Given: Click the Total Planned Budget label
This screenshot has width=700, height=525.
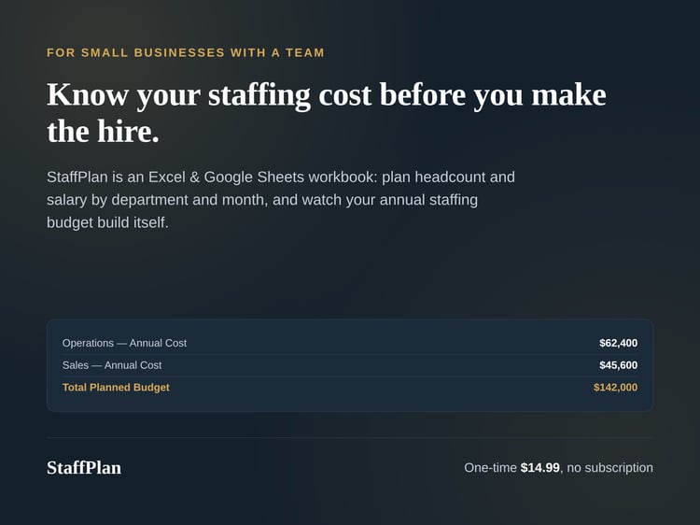Looking at the screenshot, I should point(116,388).
